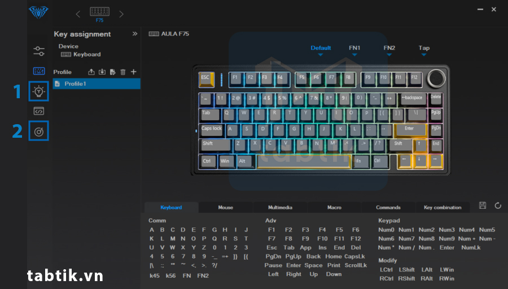
Task: Open the Macro assignment tab
Action: [x=334, y=207]
